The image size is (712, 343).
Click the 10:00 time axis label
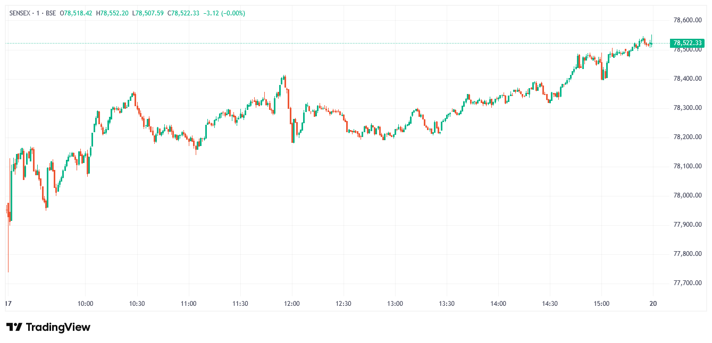pyautogui.click(x=86, y=304)
